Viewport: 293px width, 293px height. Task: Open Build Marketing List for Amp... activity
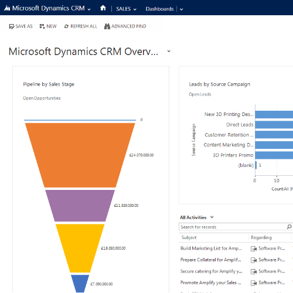click(211, 248)
